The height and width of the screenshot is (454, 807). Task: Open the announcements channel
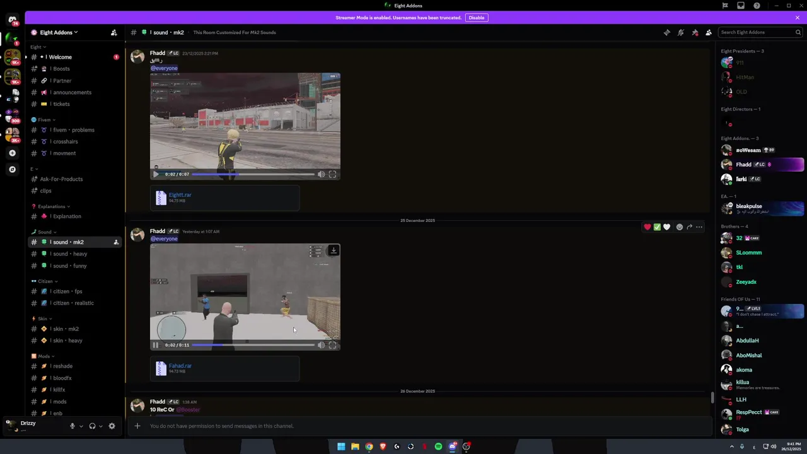(x=74, y=92)
